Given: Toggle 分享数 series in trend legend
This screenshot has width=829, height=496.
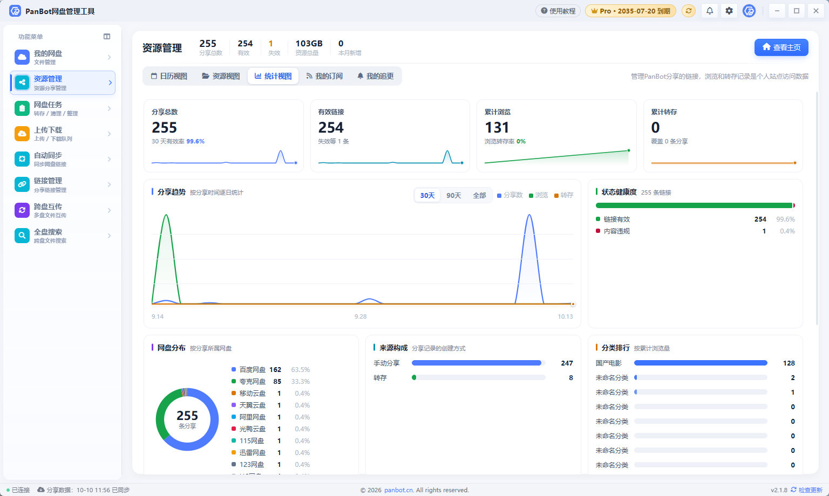Looking at the screenshot, I should pos(510,195).
